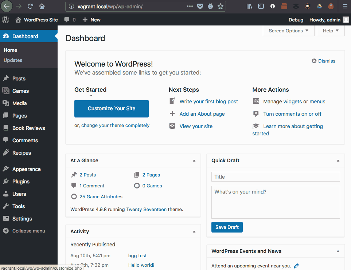Viewport: 351px width, 270px height.
Task: Collapse the WordPress Events and News panel
Action: click(x=338, y=251)
